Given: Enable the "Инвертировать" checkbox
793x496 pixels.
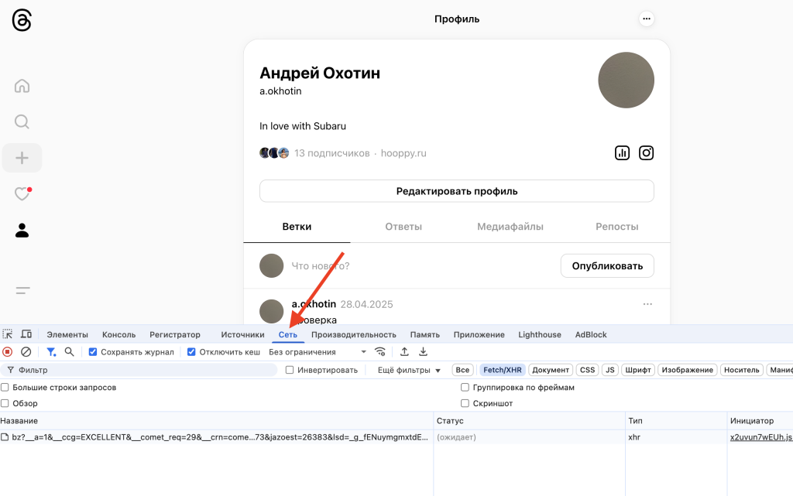Looking at the screenshot, I should point(290,371).
